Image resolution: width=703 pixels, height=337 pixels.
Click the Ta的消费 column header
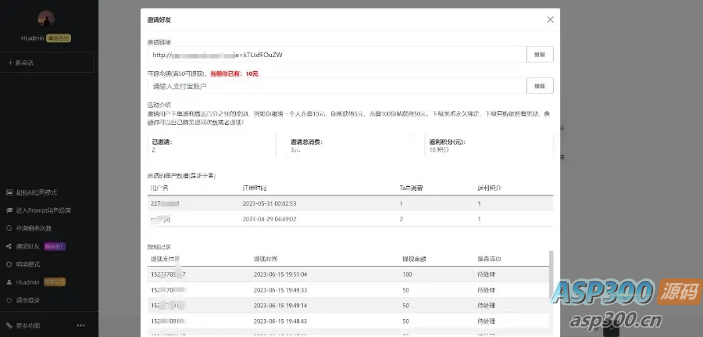pyautogui.click(x=411, y=188)
